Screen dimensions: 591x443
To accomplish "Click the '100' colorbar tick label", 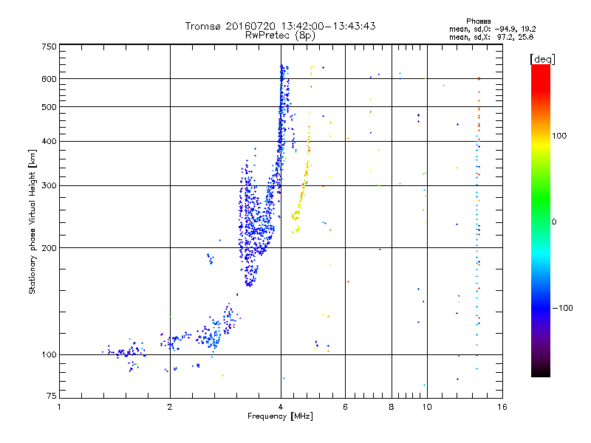I will click(559, 136).
